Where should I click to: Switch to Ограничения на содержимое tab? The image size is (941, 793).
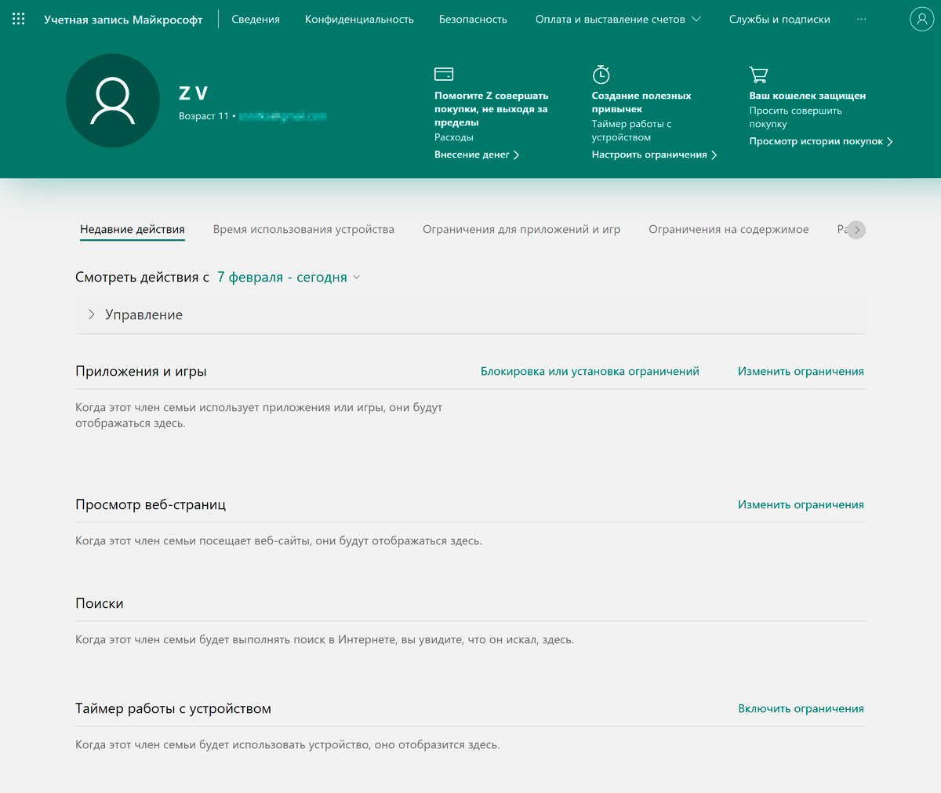click(728, 230)
